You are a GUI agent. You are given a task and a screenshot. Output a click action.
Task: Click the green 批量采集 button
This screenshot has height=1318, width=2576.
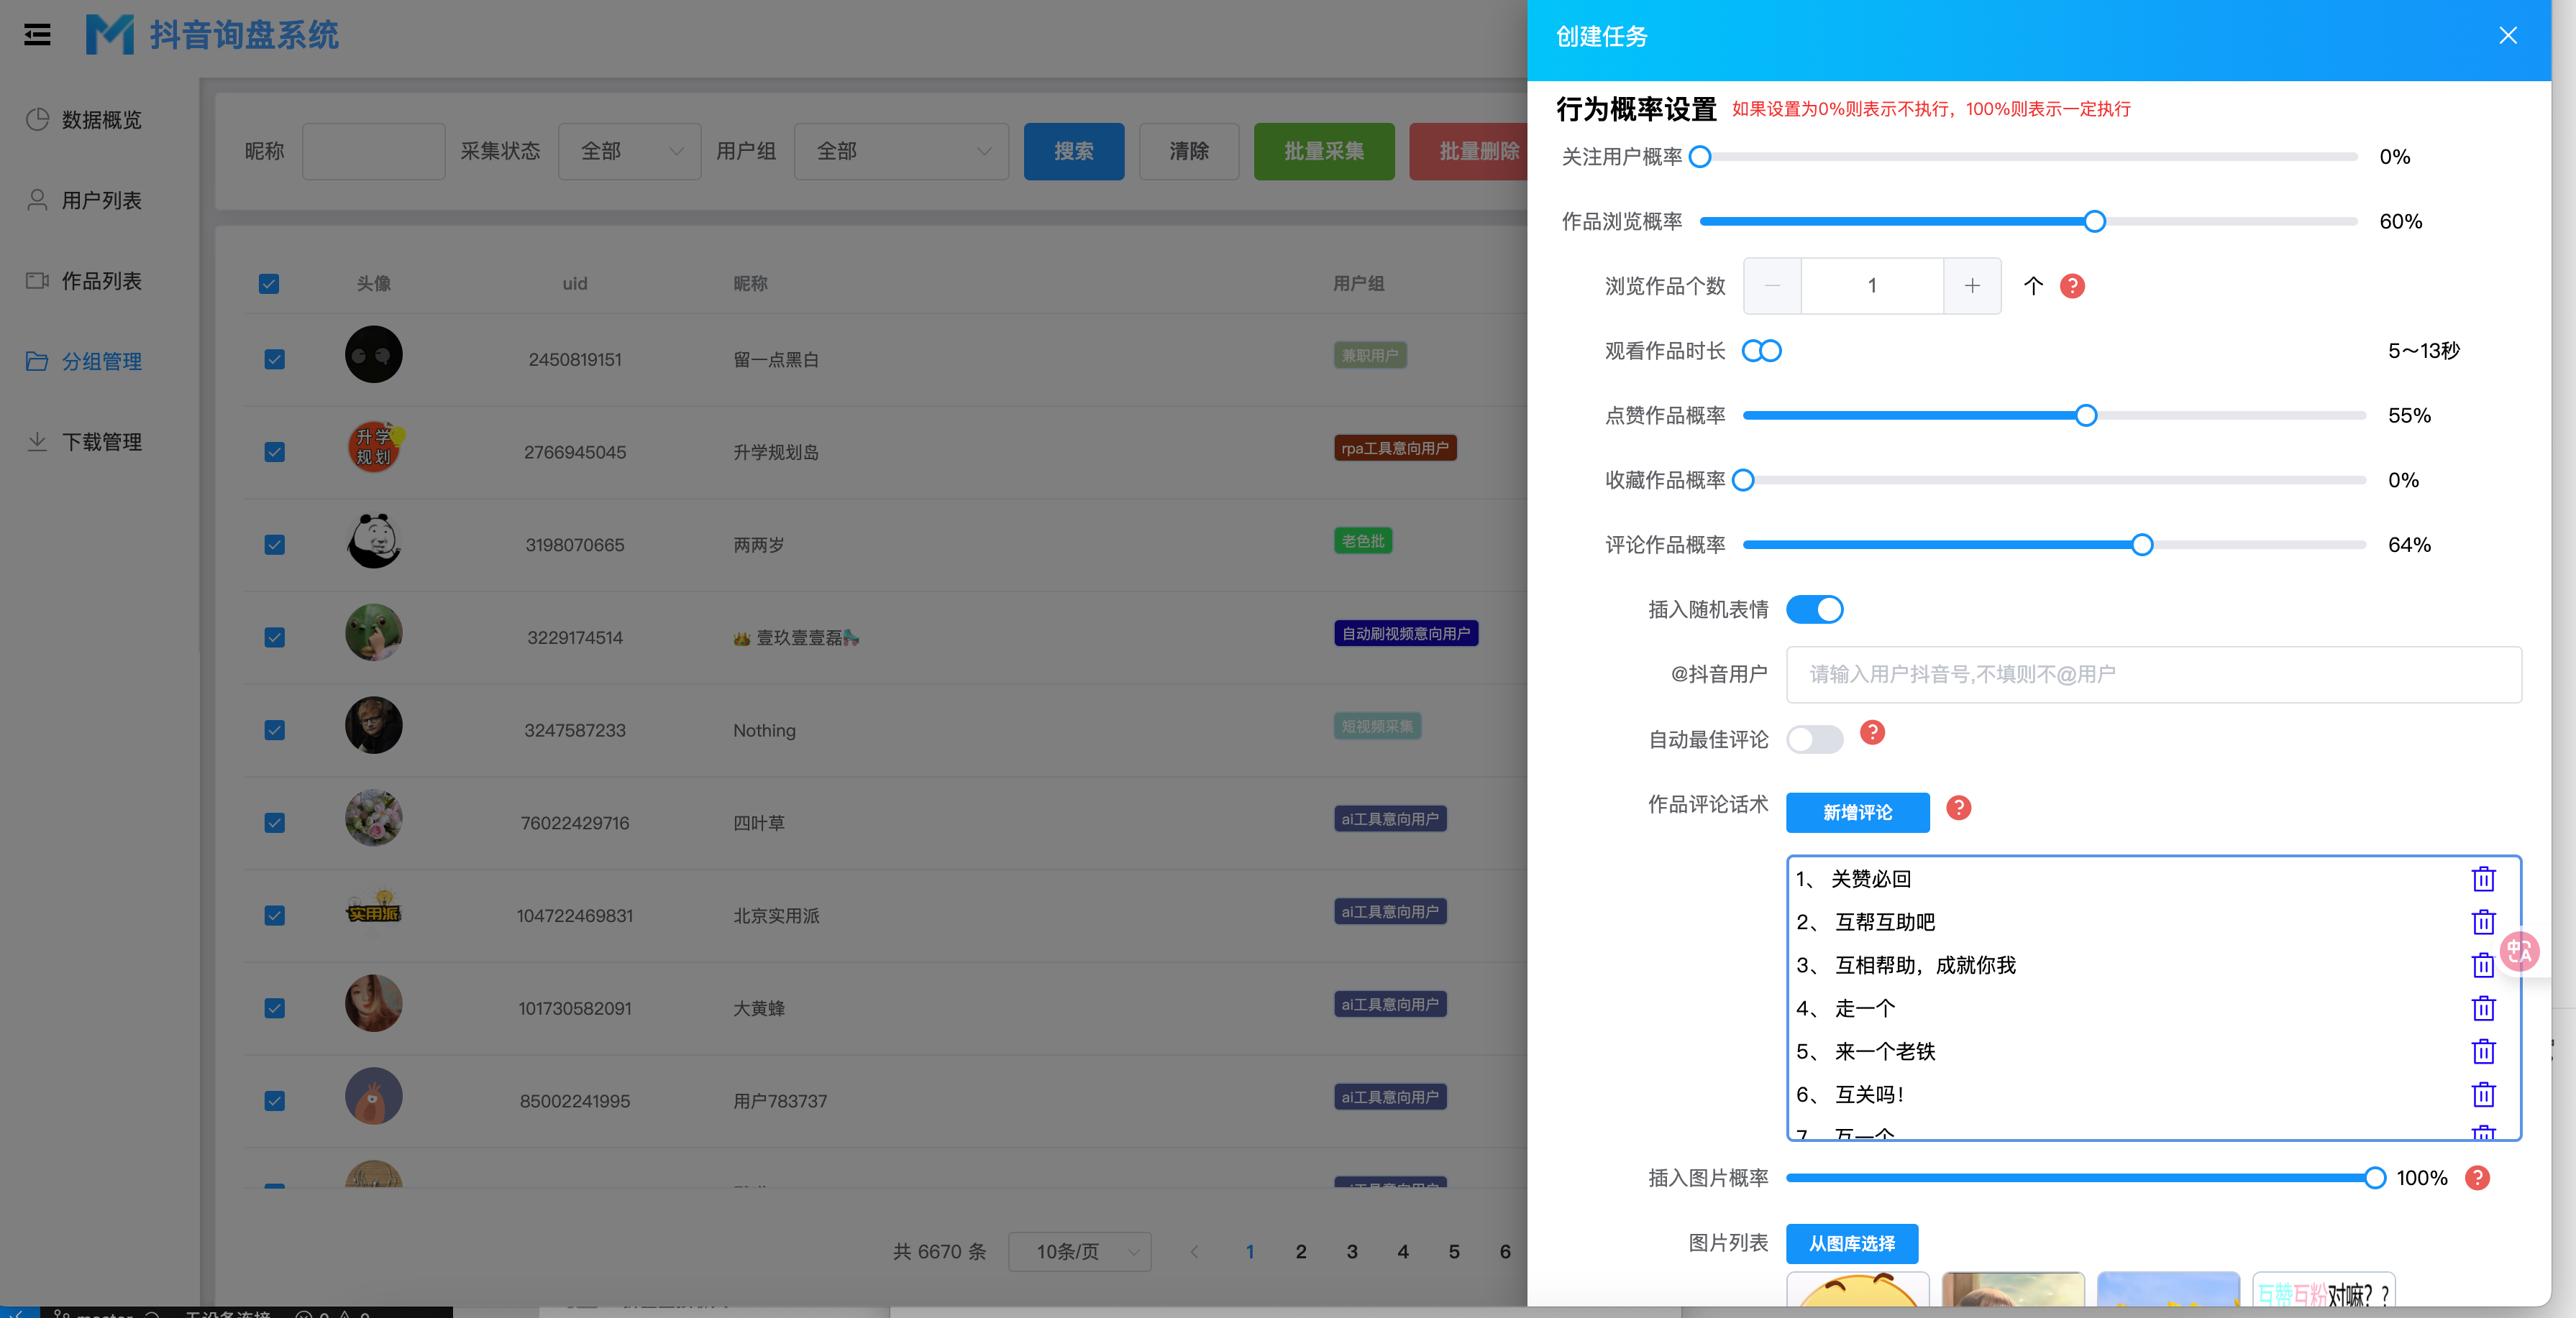(1323, 151)
